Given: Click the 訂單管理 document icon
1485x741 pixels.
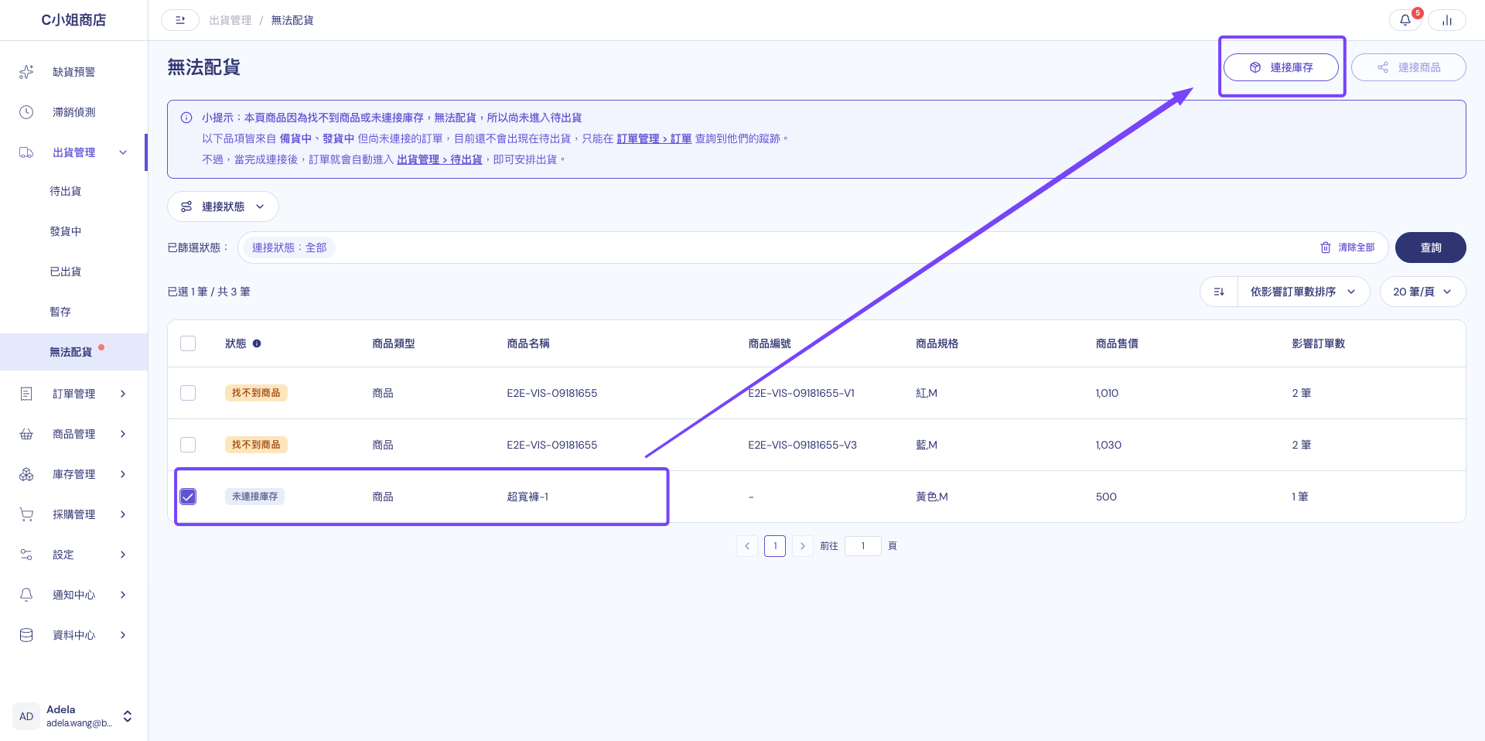Looking at the screenshot, I should (x=26, y=394).
